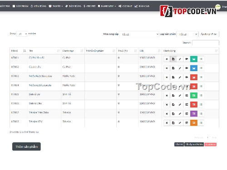Focus the Search input field

[x=206, y=43]
